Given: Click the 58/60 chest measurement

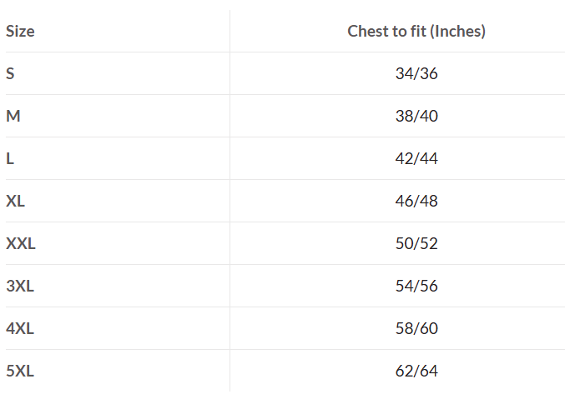Looking at the screenshot, I should coord(416,328).
